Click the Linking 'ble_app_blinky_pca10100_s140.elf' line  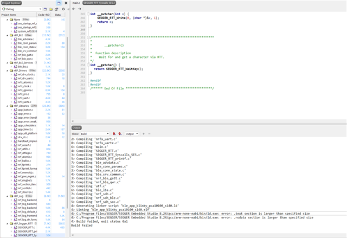pos(111,210)
